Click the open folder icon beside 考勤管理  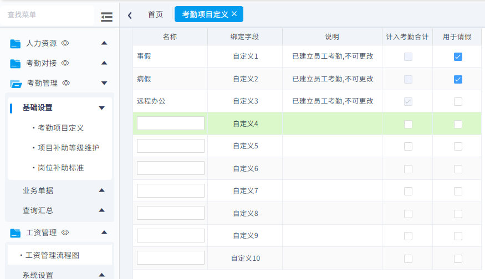click(16, 84)
